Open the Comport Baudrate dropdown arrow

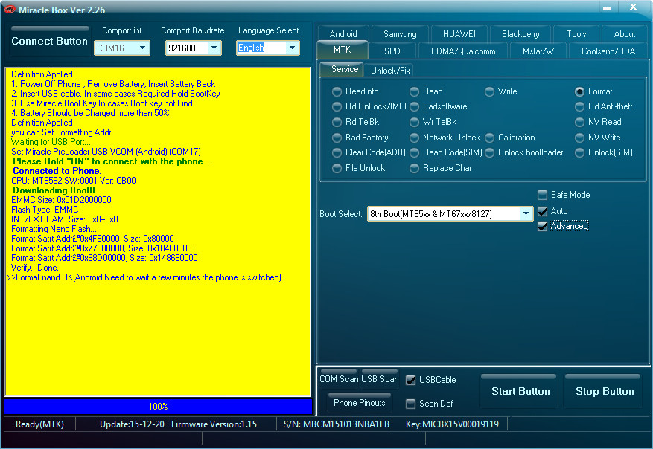214,48
